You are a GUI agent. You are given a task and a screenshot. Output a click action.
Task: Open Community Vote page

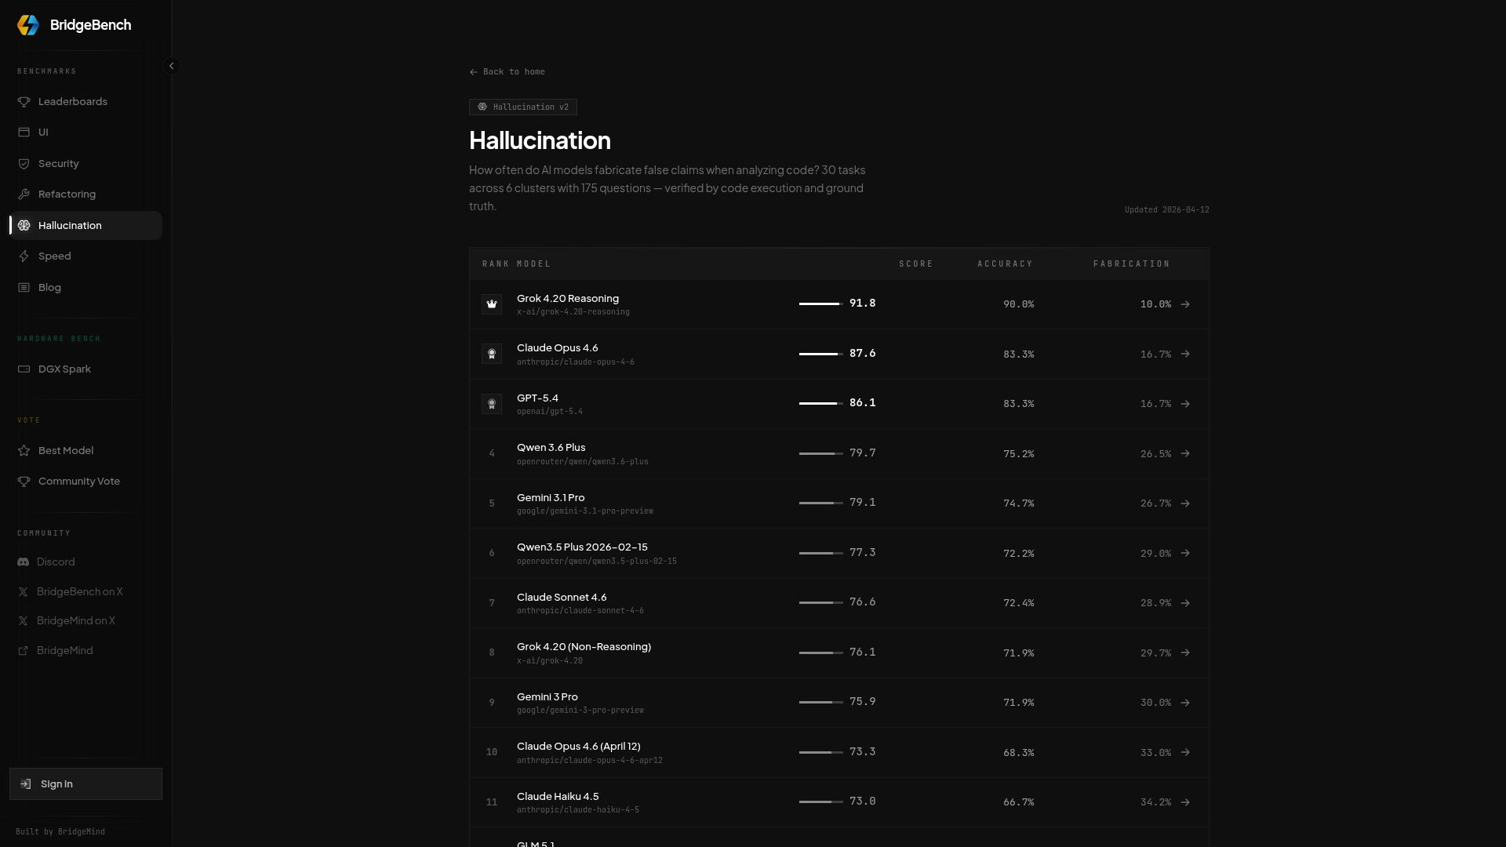pyautogui.click(x=85, y=482)
